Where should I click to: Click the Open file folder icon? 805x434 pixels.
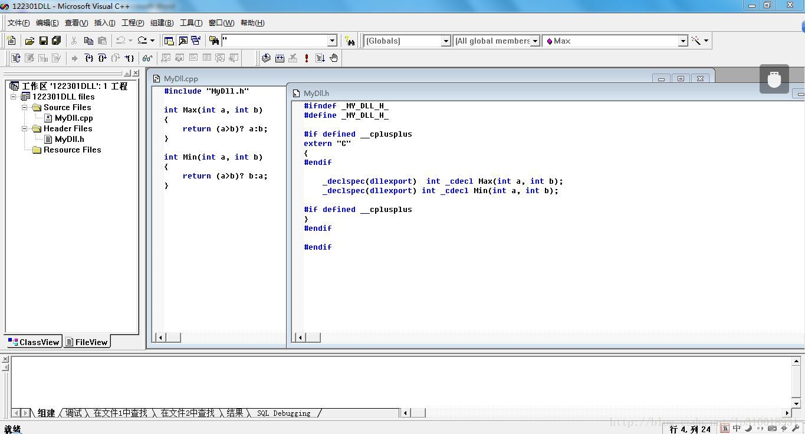point(29,41)
